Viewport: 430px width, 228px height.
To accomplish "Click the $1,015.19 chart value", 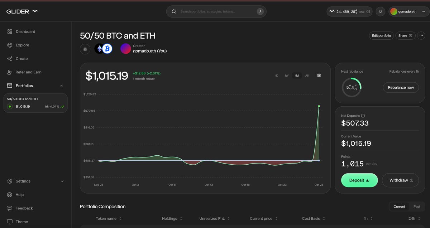I will (x=107, y=76).
